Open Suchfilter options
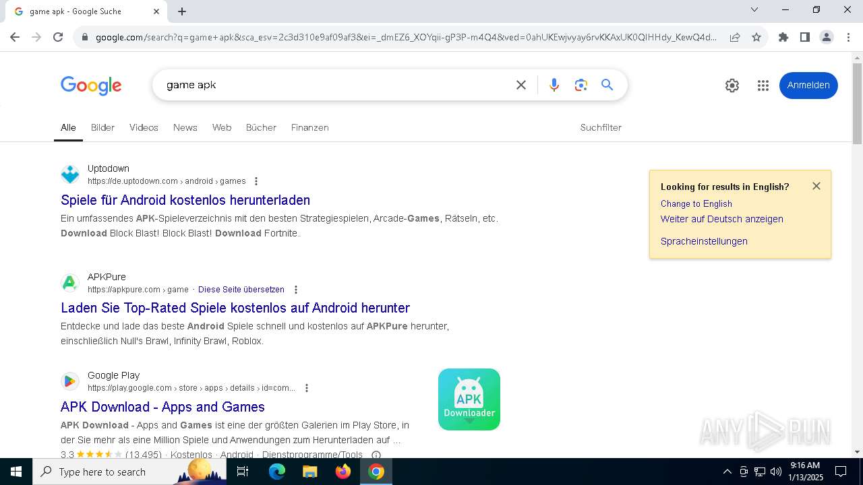 (x=601, y=127)
